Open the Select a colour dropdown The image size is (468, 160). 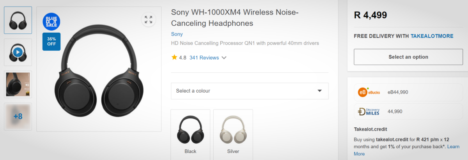[x=250, y=91]
